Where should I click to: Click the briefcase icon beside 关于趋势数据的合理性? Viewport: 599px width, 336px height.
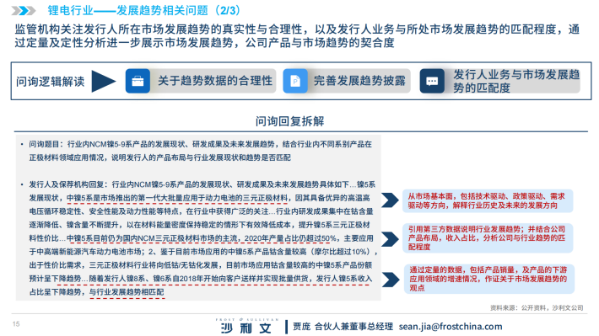point(138,81)
